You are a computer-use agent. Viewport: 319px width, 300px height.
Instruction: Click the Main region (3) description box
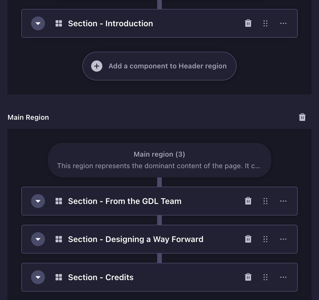point(159,160)
